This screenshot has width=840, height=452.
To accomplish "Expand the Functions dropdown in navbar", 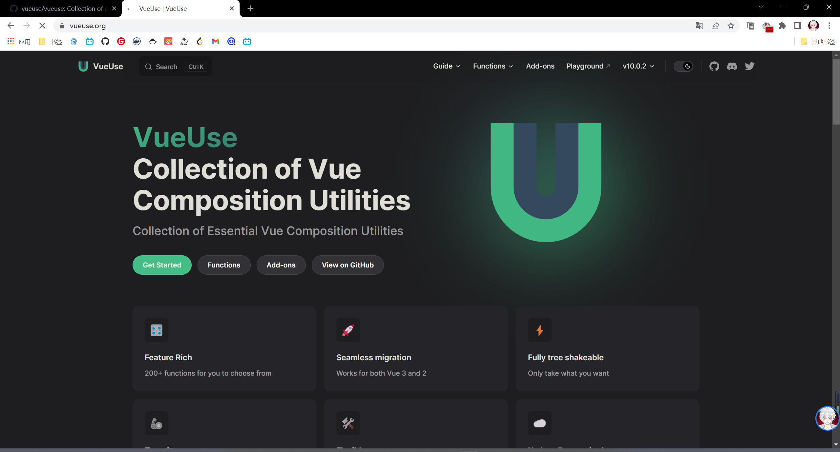I will click(x=493, y=66).
